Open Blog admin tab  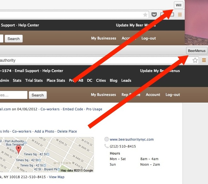point(113,81)
